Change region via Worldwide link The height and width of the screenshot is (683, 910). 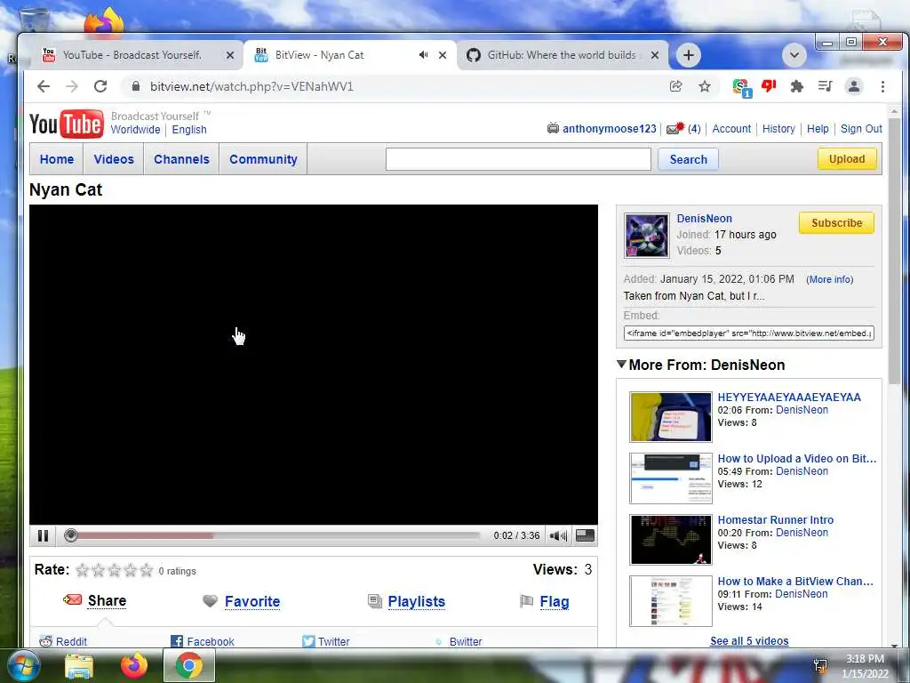pyautogui.click(x=135, y=130)
